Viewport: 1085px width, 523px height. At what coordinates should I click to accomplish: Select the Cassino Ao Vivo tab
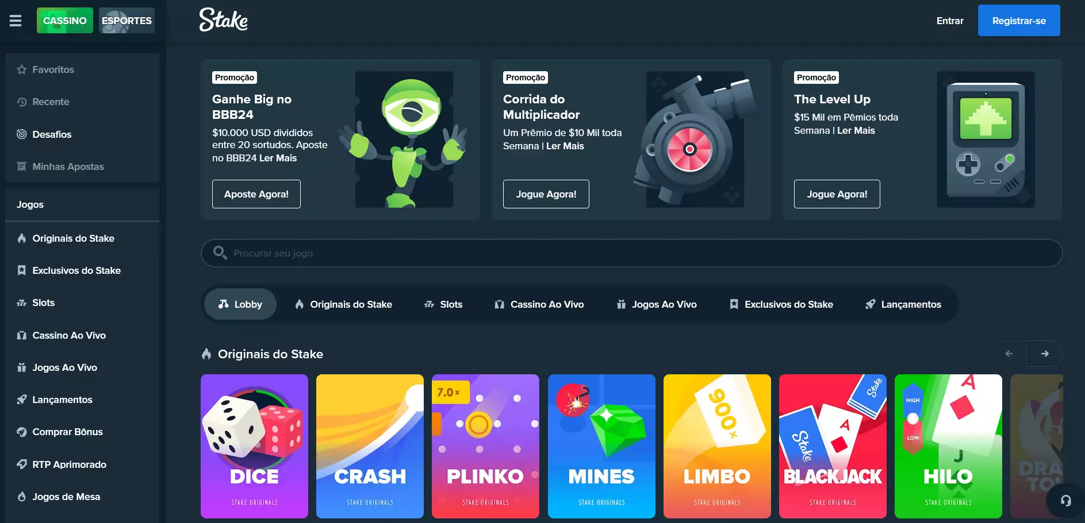coord(539,304)
